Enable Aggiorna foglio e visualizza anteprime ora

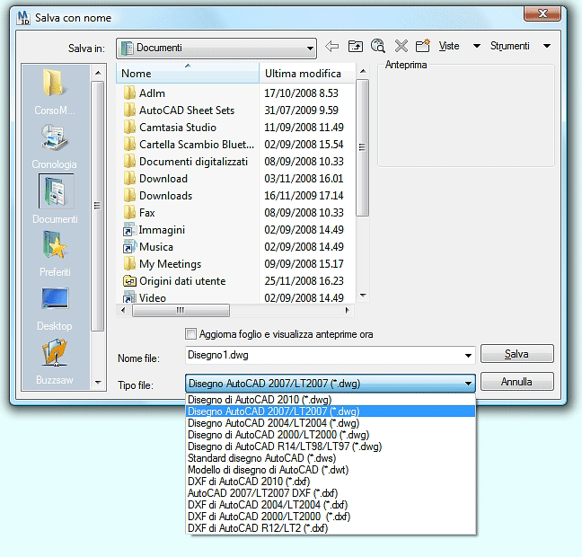pos(190,333)
